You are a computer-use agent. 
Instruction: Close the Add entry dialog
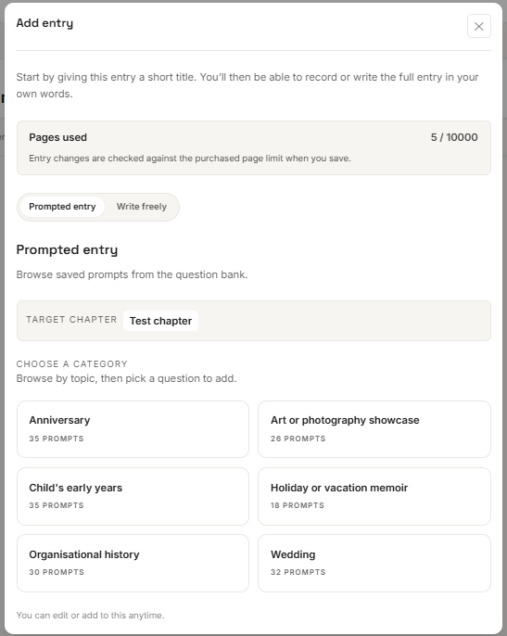(x=478, y=26)
